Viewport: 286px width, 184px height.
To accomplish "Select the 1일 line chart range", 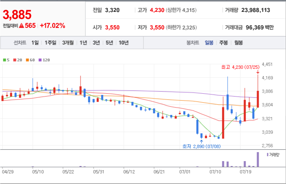I will click(x=35, y=43).
